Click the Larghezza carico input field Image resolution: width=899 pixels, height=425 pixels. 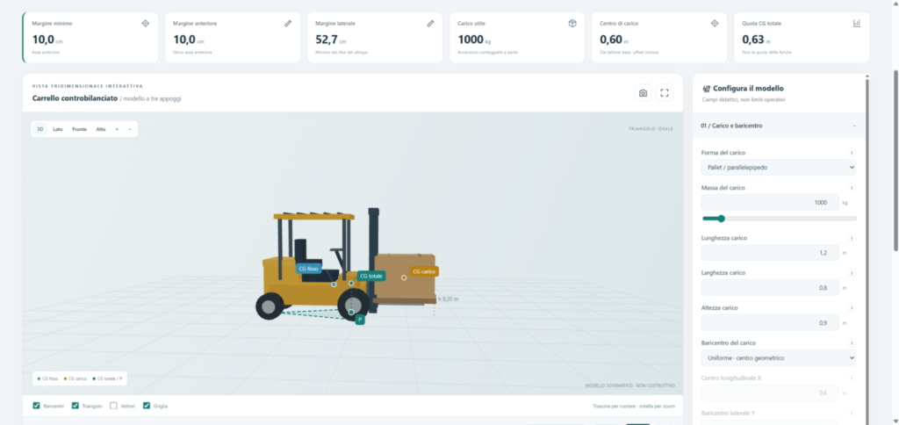point(770,287)
